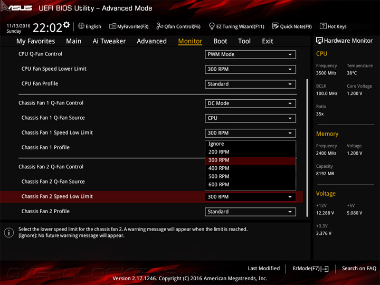Image resolution: width=380 pixels, height=285 pixels.
Task: Choose 600 RPM from the open list
Action: [x=250, y=185]
